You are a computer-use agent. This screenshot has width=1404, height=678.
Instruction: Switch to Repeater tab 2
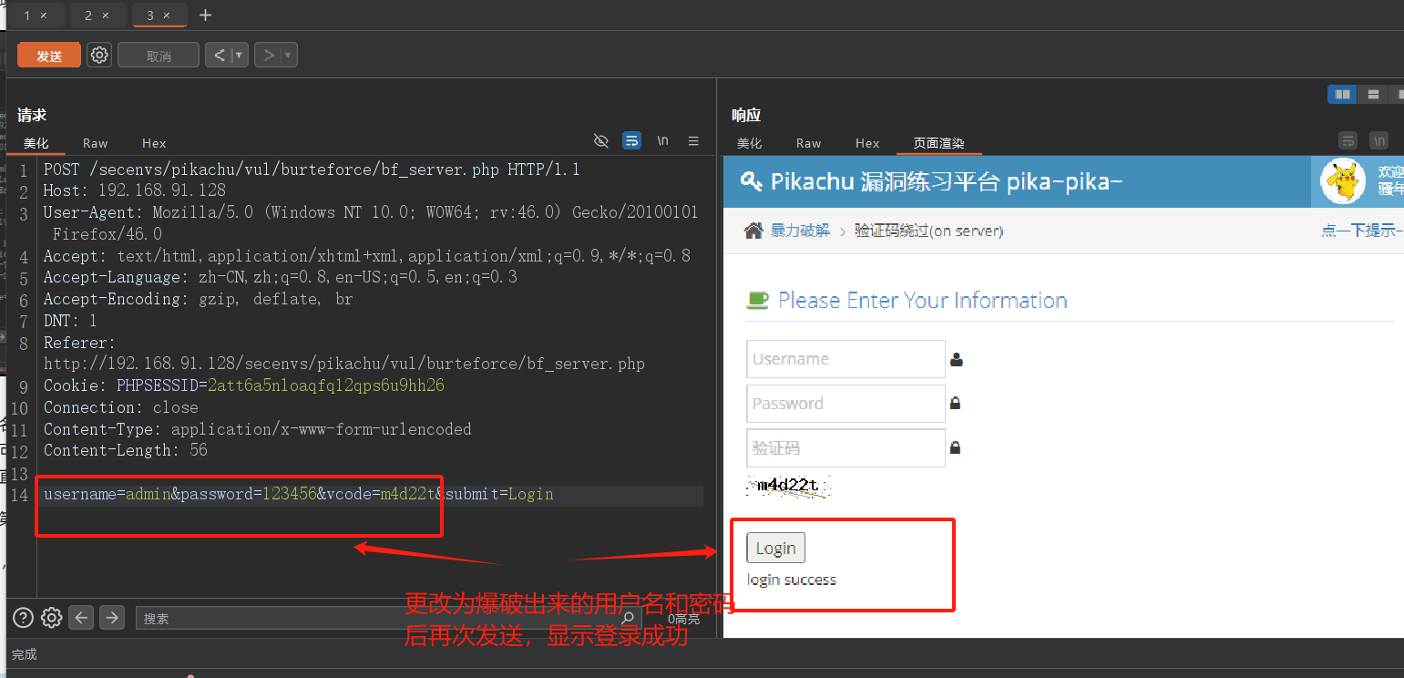(x=88, y=15)
